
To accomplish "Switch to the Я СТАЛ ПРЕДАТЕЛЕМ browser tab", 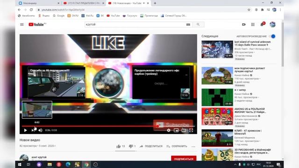I will (x=84, y=3).
